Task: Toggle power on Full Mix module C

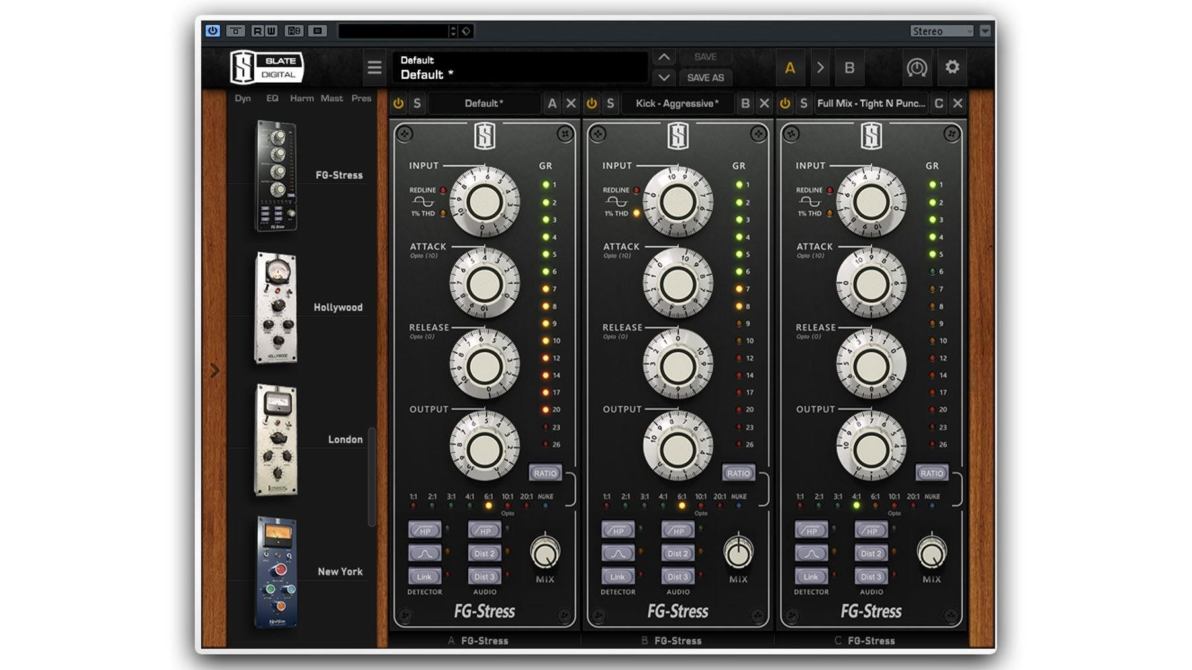Action: click(785, 103)
